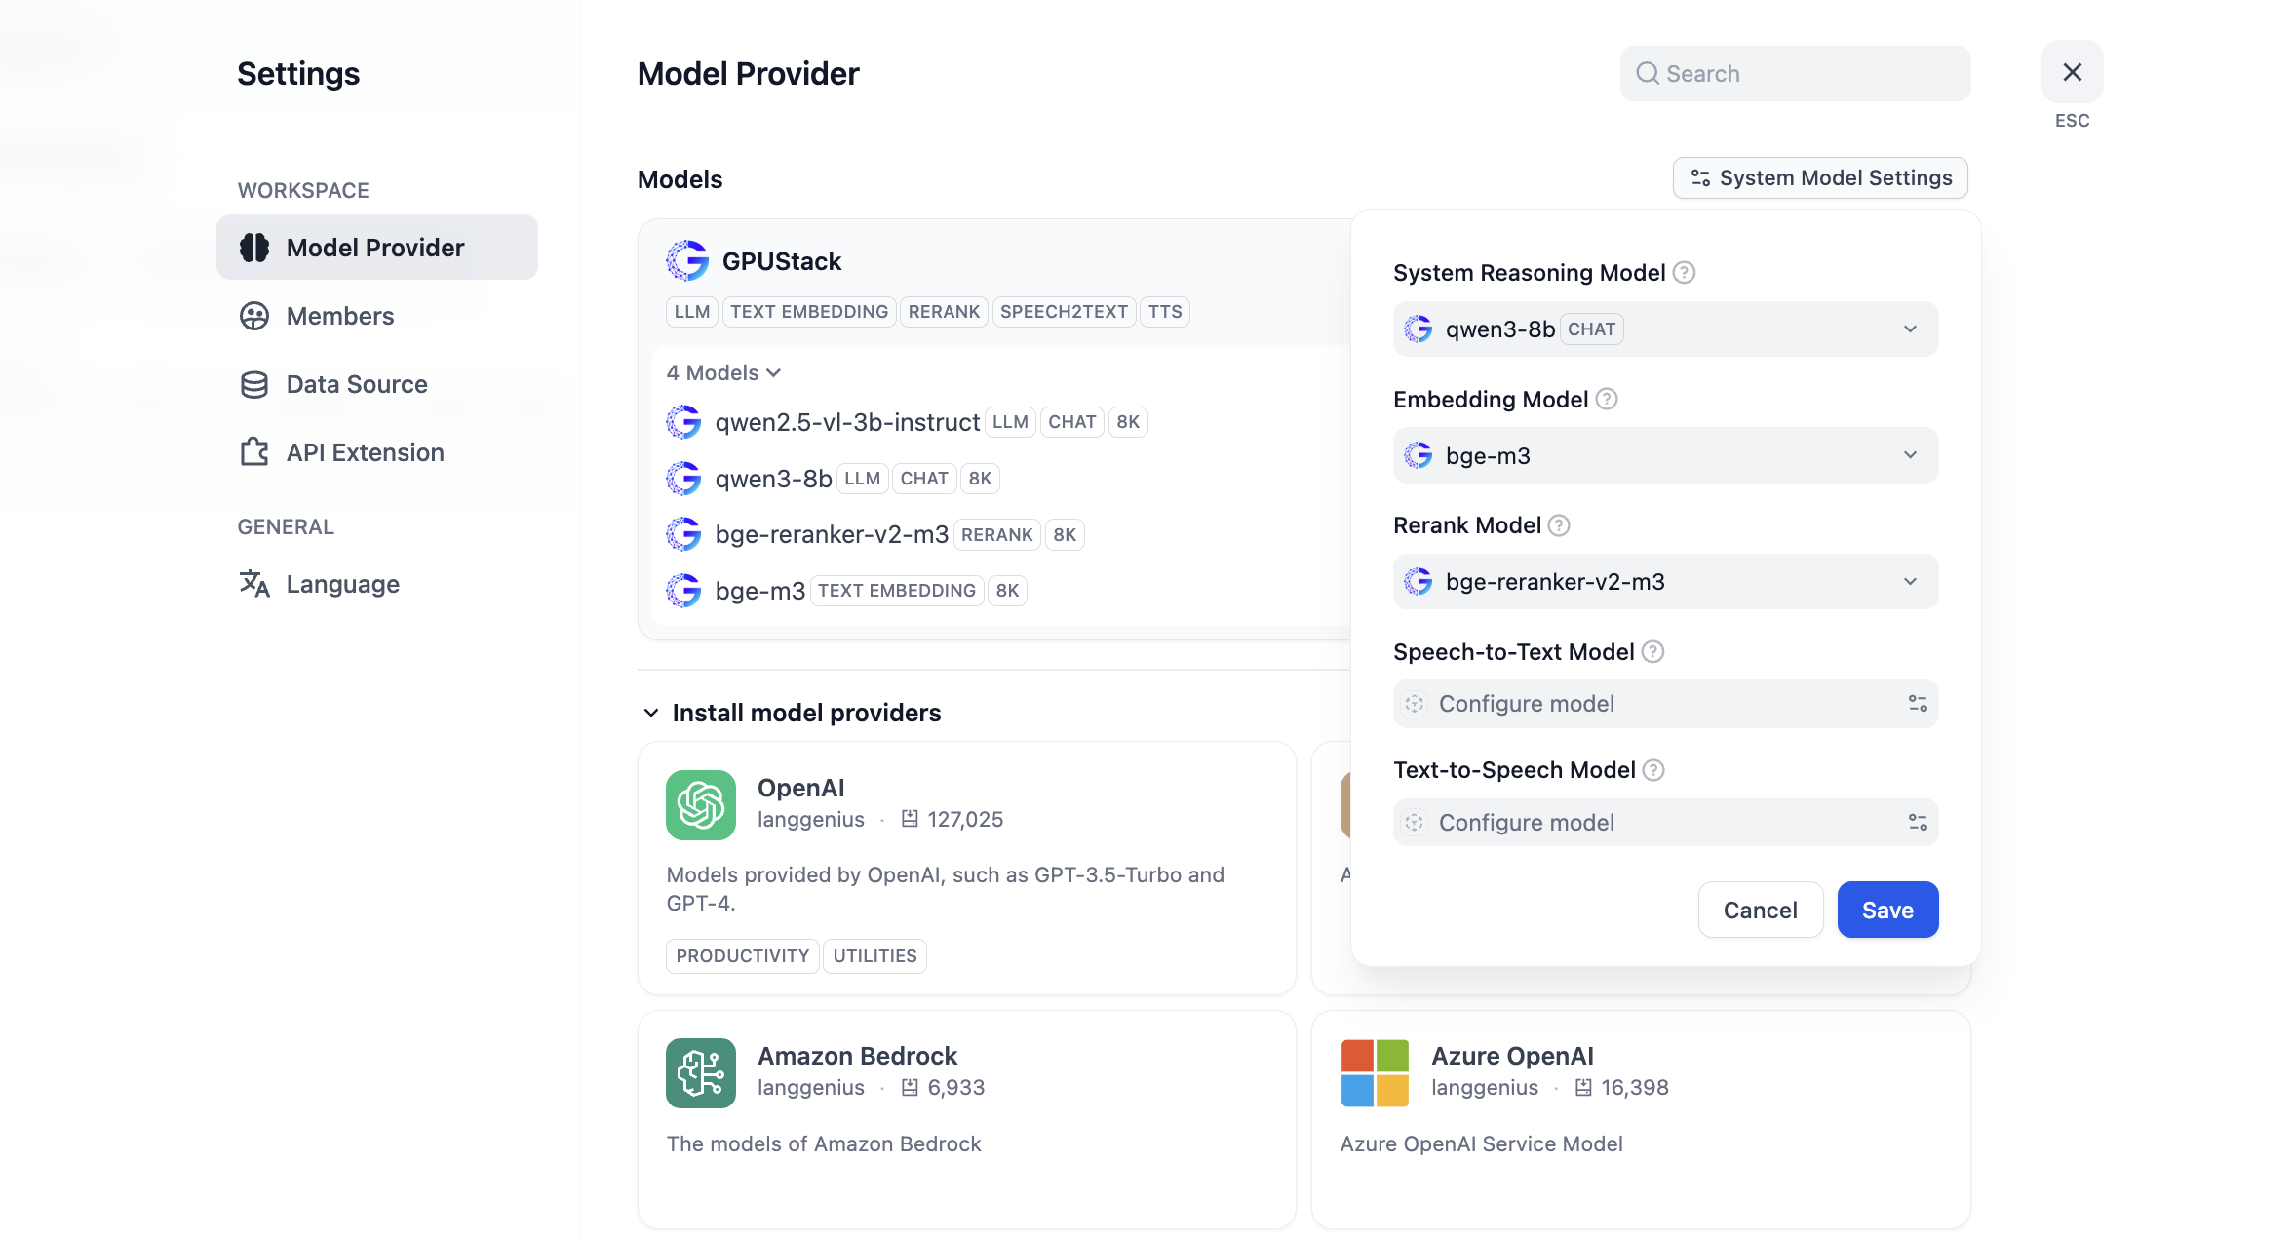Open the Rerank Model dropdown

click(x=1664, y=582)
